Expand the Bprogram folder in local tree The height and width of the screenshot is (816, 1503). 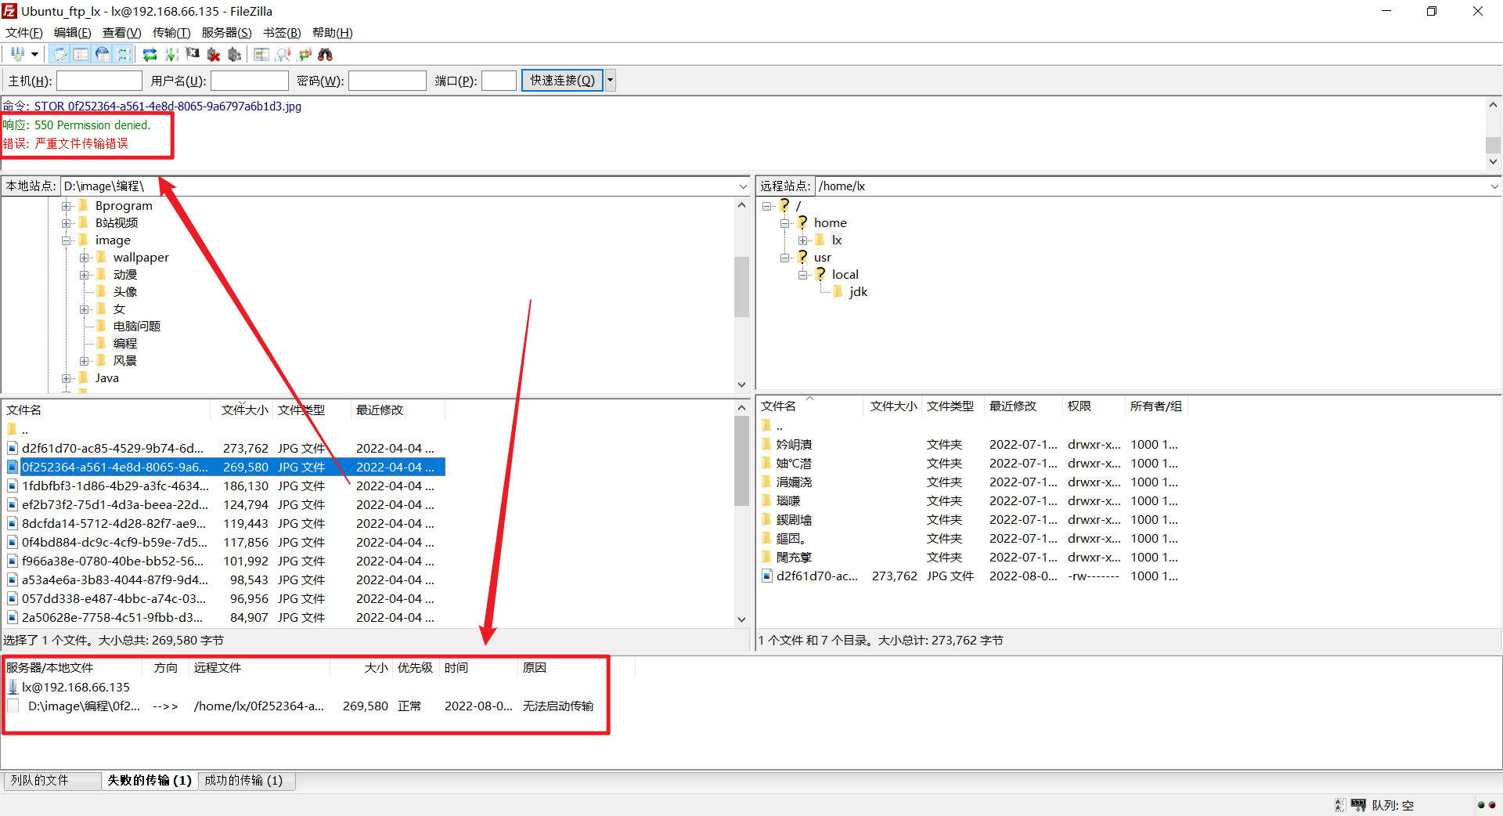(x=67, y=206)
